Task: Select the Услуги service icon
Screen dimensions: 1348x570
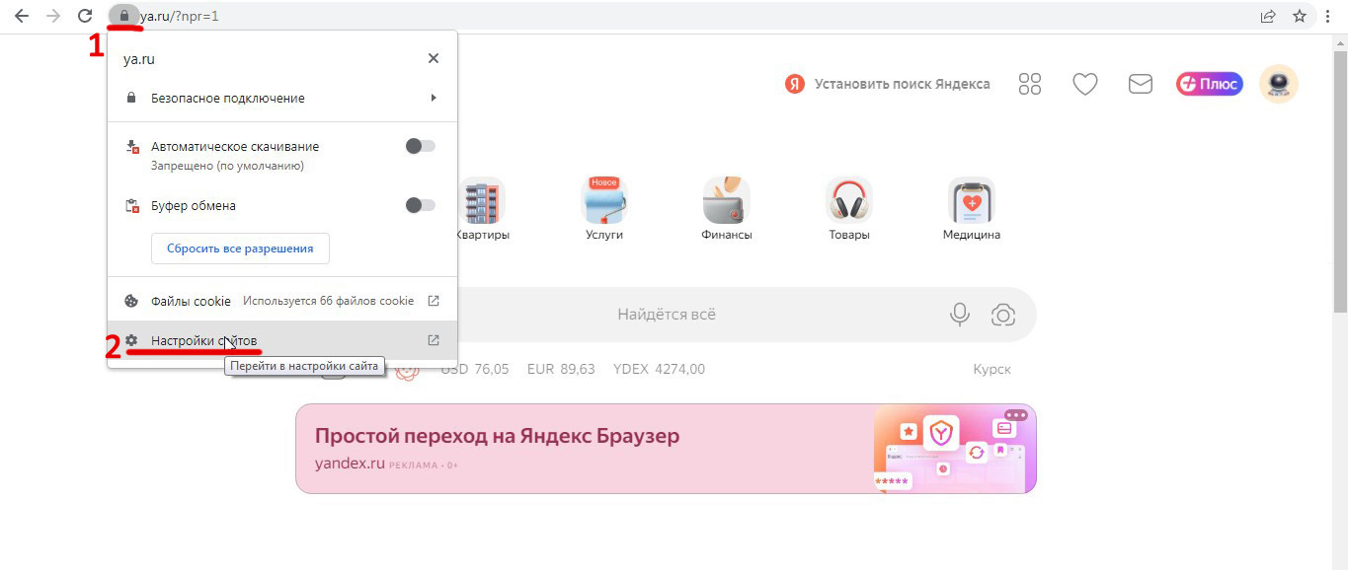Action: (x=603, y=200)
